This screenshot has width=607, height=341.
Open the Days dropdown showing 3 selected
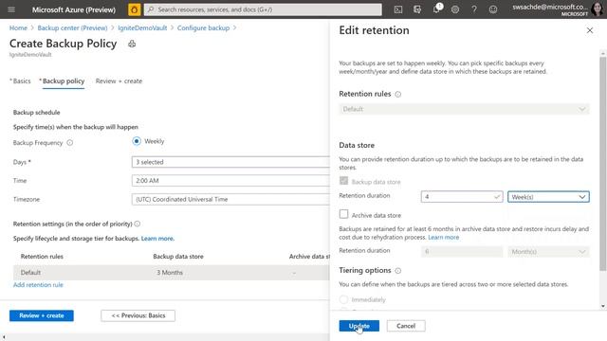click(230, 162)
